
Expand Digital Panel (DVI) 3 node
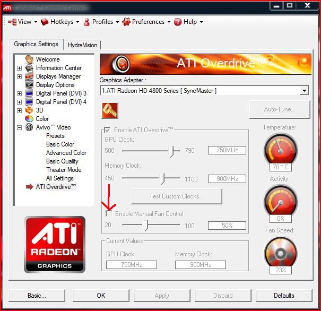coord(19,93)
